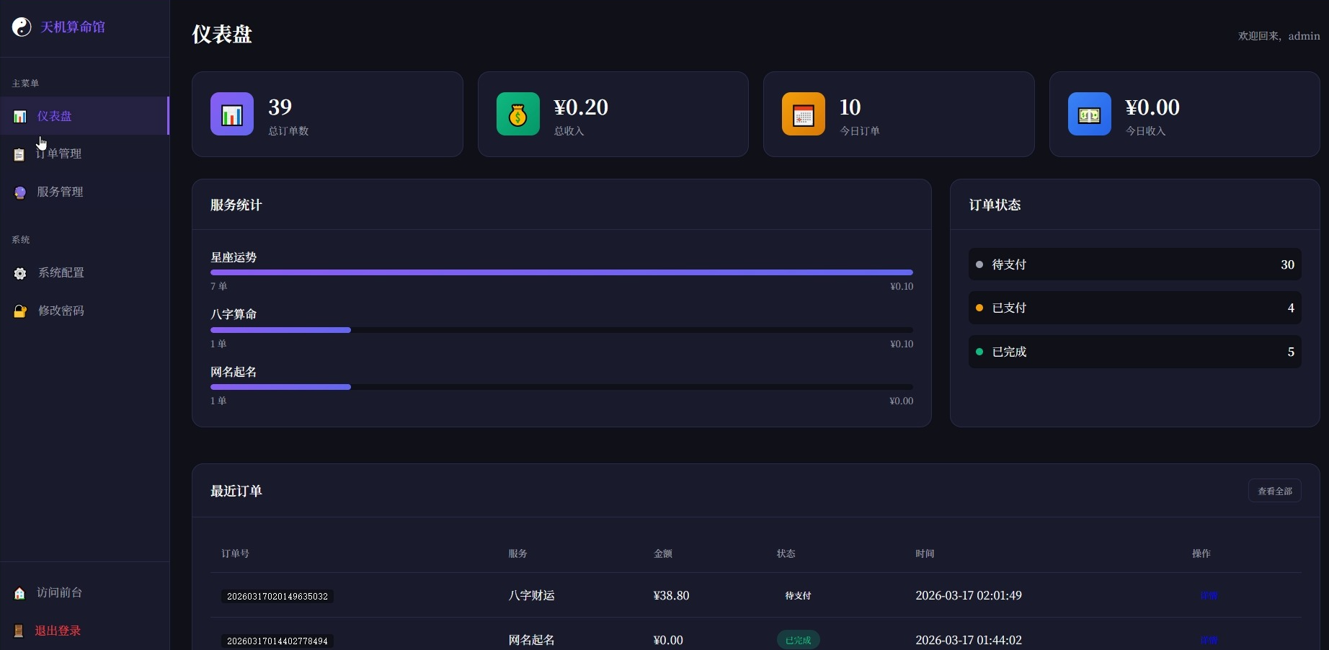Click the purple bar chart total orders icon
The width and height of the screenshot is (1329, 650).
point(231,114)
